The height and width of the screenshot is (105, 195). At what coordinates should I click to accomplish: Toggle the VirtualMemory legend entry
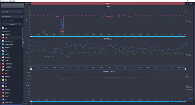189,89
